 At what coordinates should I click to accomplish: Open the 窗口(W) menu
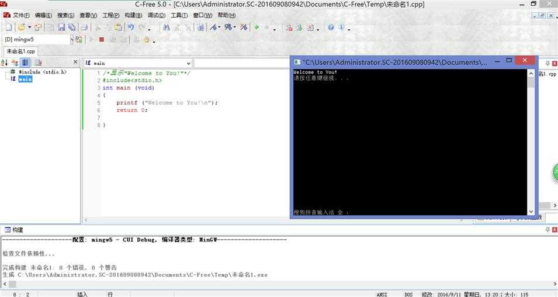tap(203, 15)
